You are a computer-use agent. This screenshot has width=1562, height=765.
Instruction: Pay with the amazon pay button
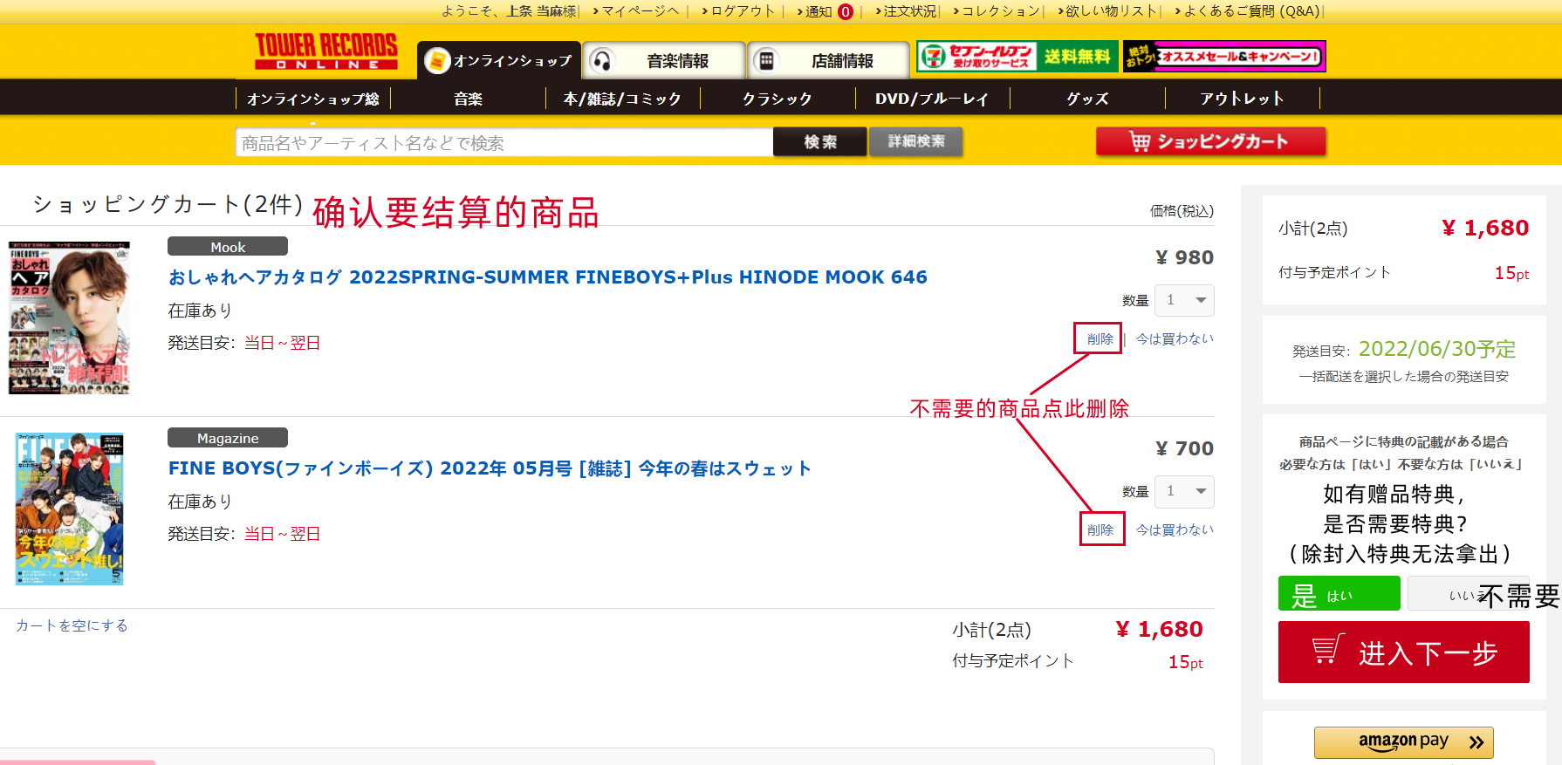tap(1403, 742)
